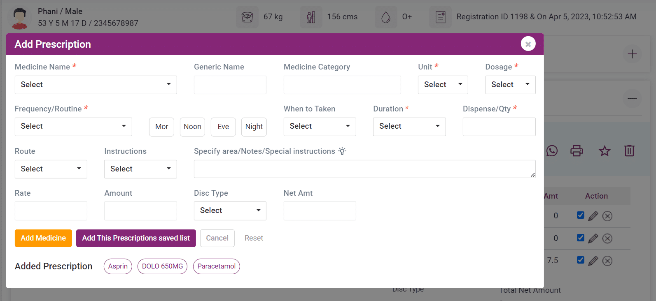Click the printer icon
Image resolution: width=656 pixels, height=301 pixels.
pyautogui.click(x=577, y=151)
